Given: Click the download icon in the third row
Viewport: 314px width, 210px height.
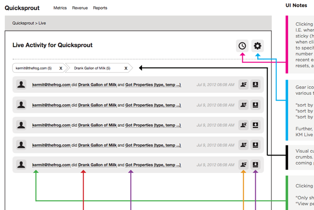Looking at the screenshot, I should click(x=255, y=125).
